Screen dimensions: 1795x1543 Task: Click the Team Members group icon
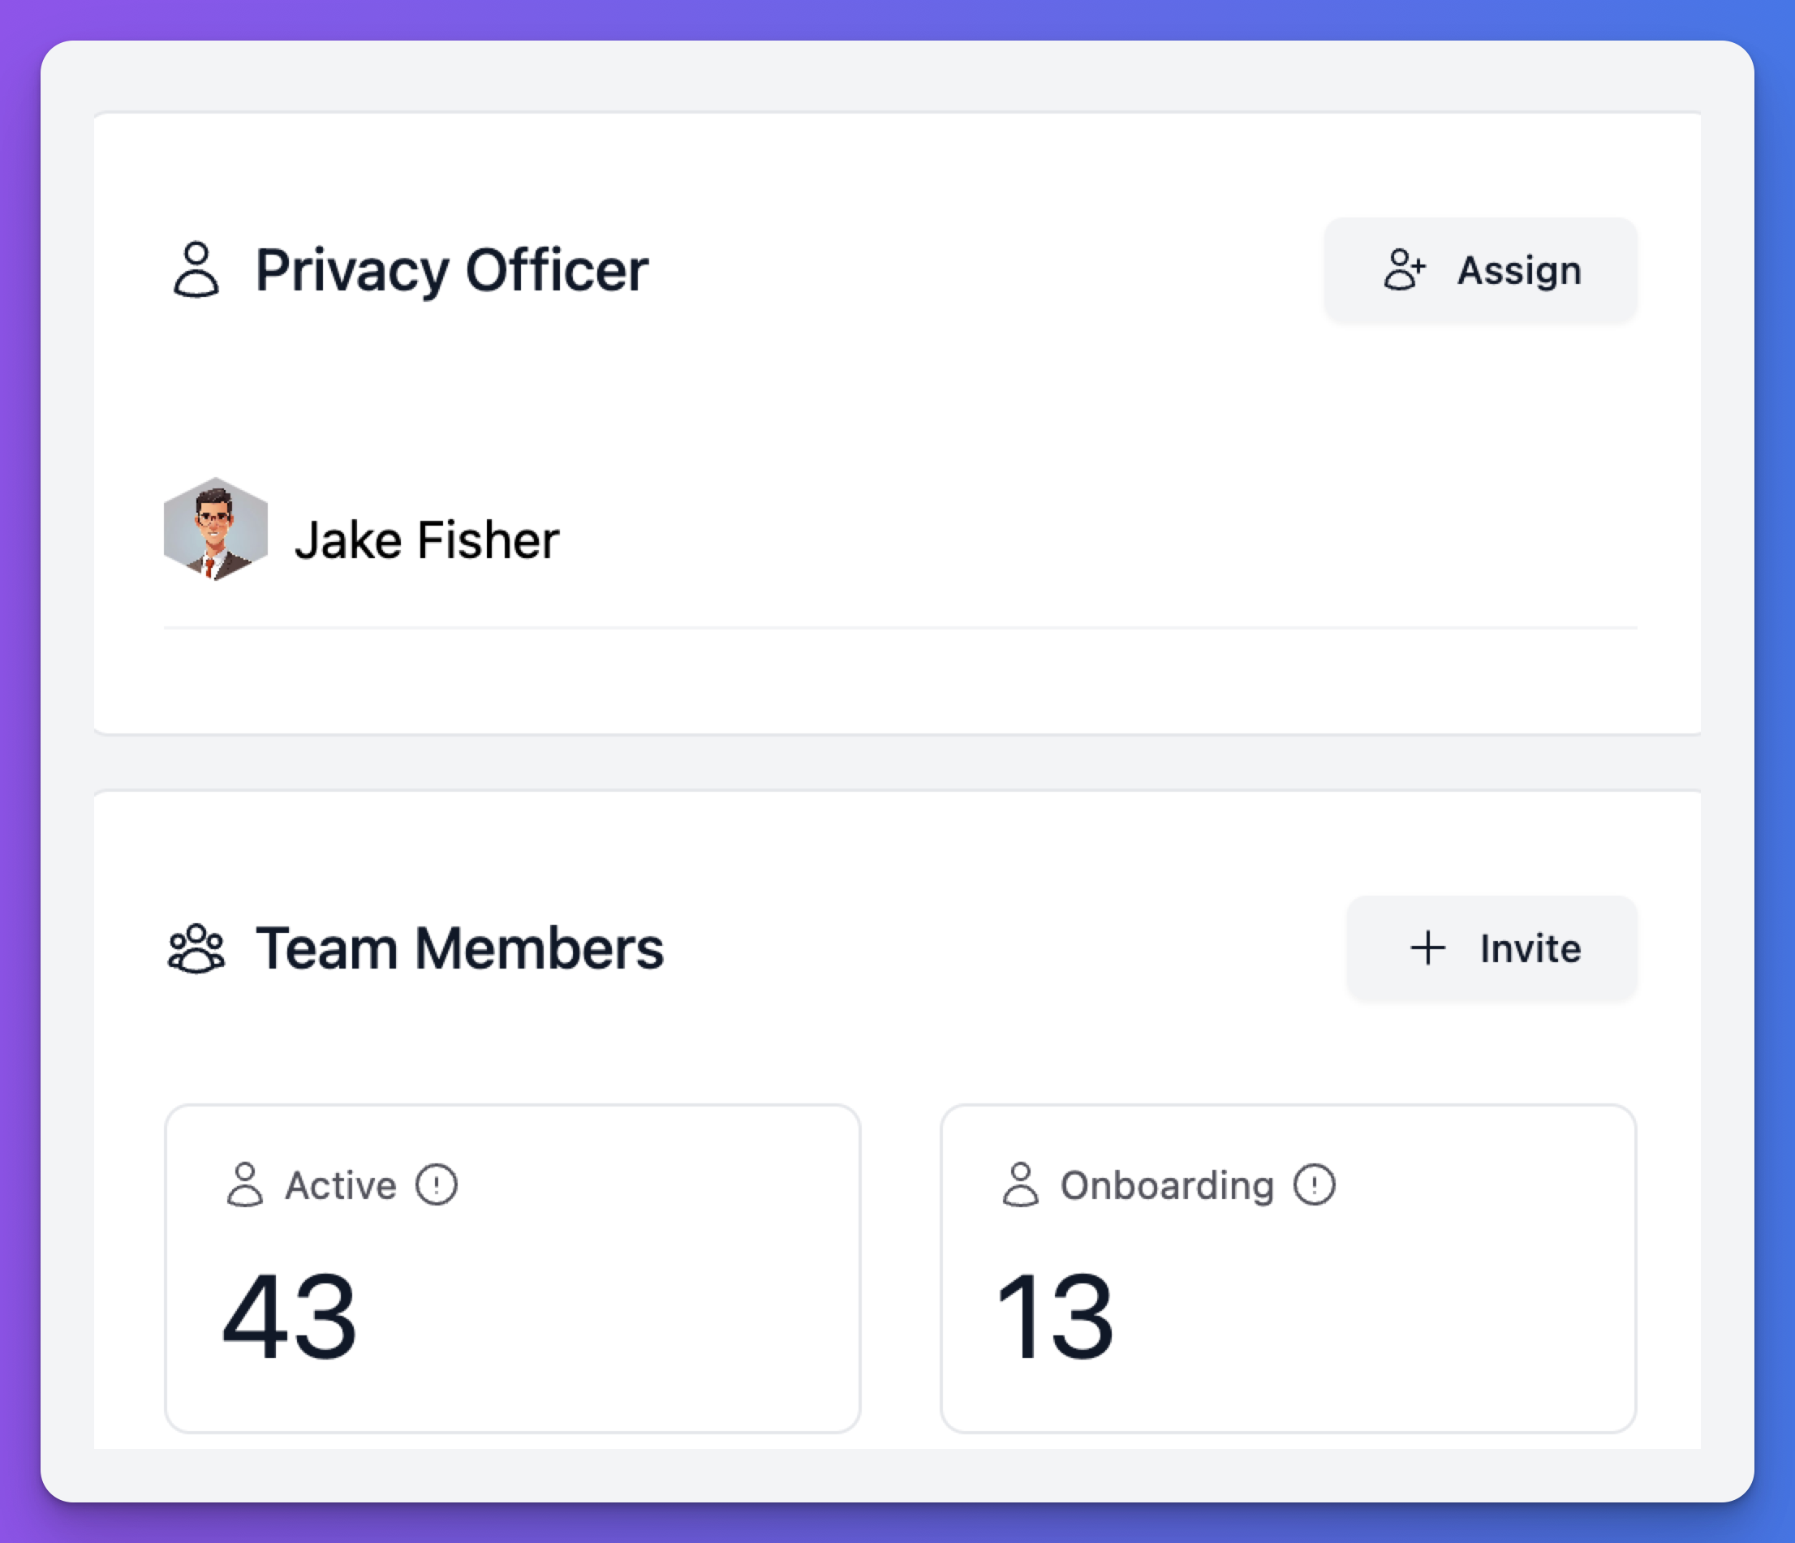(196, 949)
